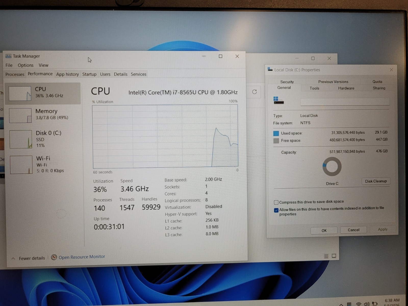
Task: Switch to the Services tab
Action: point(138,74)
